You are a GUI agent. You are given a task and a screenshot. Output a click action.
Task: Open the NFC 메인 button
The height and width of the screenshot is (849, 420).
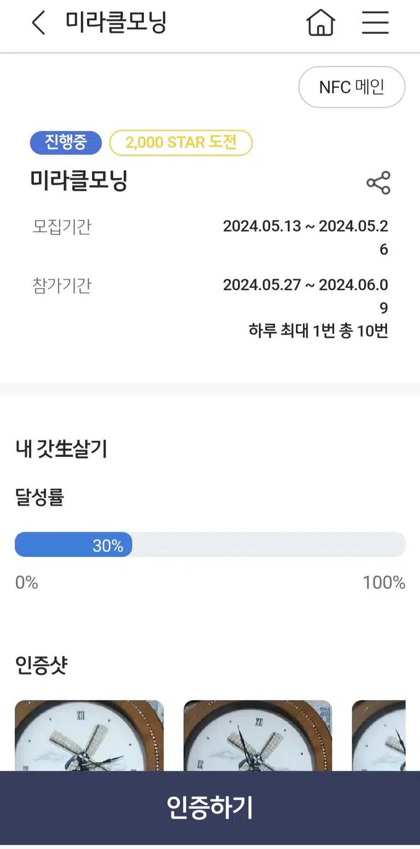[x=352, y=87]
